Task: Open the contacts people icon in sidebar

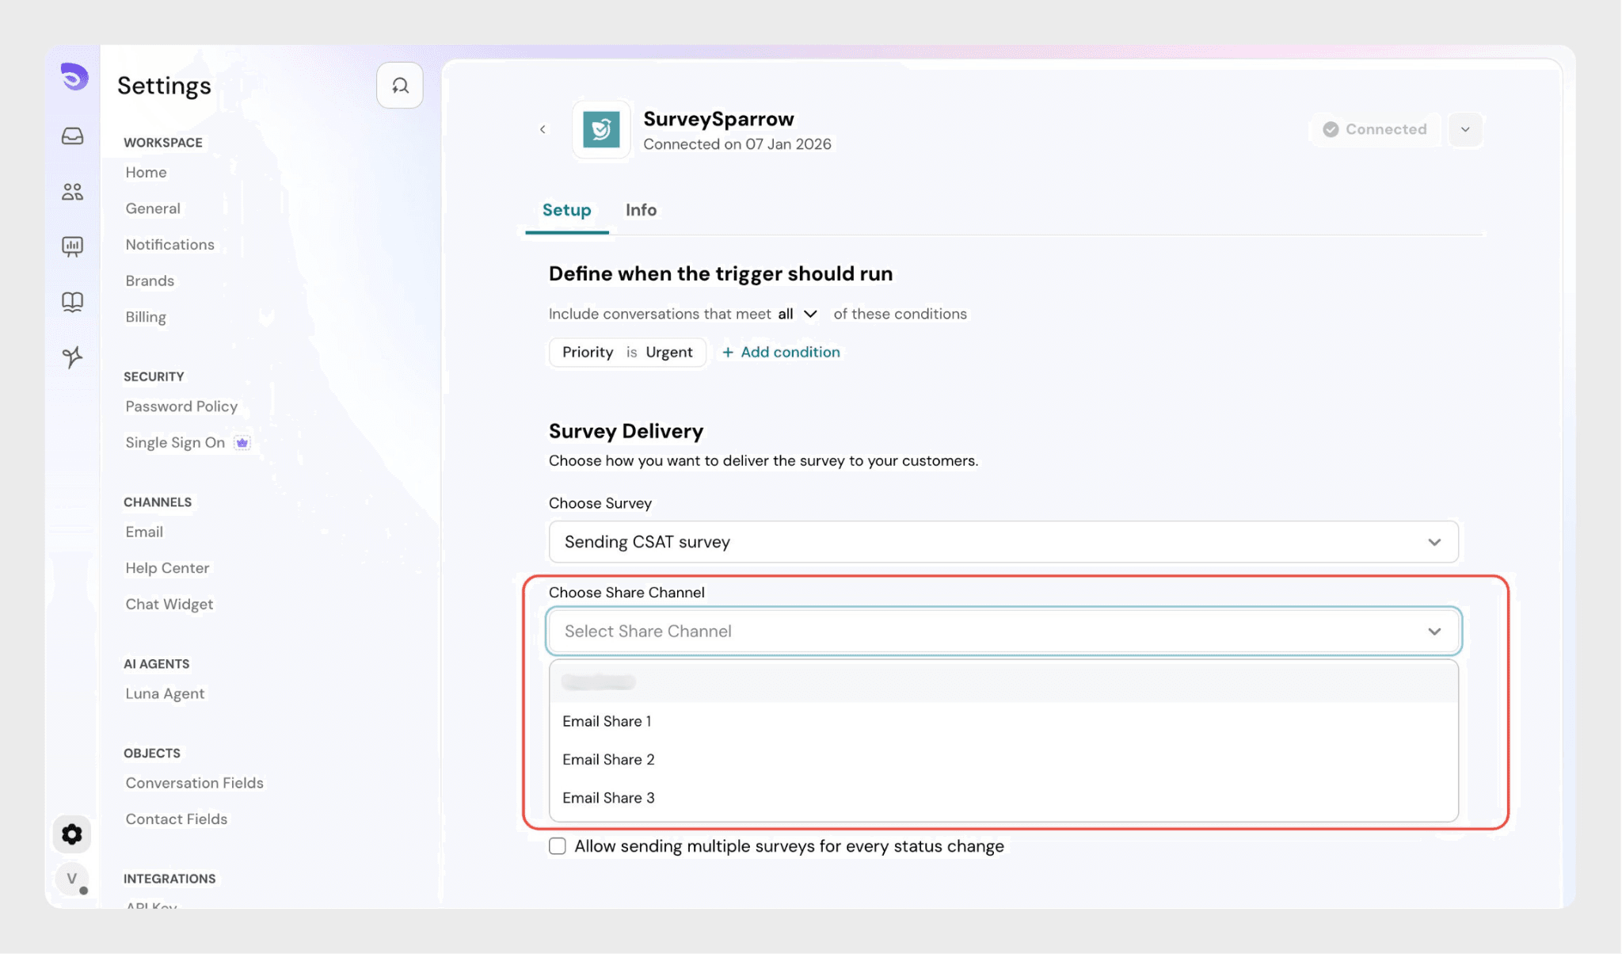Action: pos(72,192)
